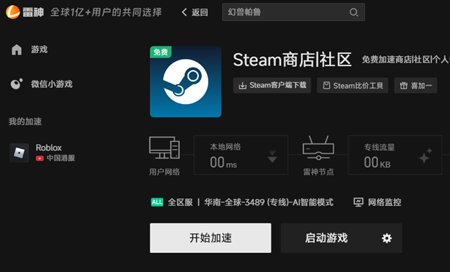450x272 pixels.
Task: Click the 专线流量 00 KB value
Action: [x=377, y=162]
